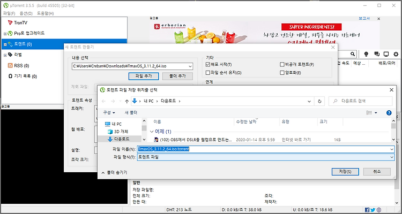
Task: Click the Back arrow in save dialog
Action: [x=103, y=101]
